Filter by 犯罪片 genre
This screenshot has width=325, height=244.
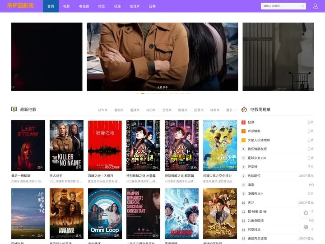(199, 110)
